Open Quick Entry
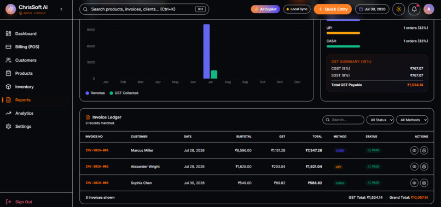This screenshot has width=441, height=207. (x=333, y=9)
